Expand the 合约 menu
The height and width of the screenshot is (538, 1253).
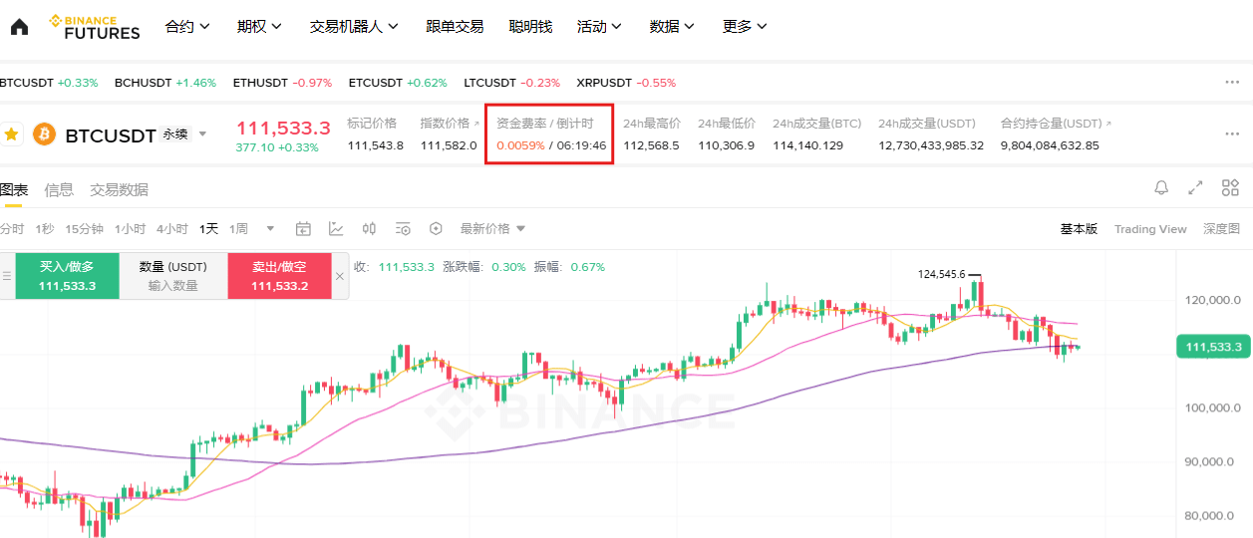coord(187,27)
